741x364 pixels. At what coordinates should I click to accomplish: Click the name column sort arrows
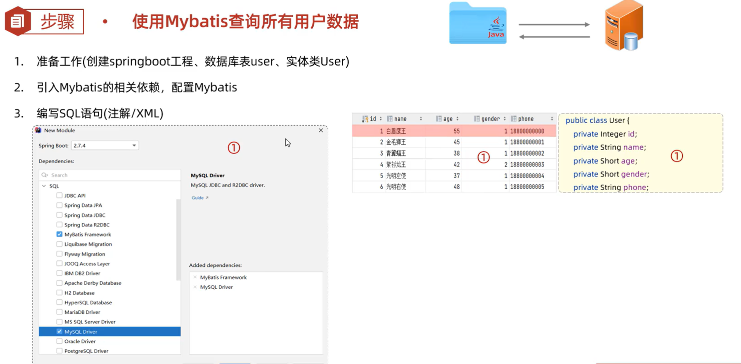[x=421, y=119]
